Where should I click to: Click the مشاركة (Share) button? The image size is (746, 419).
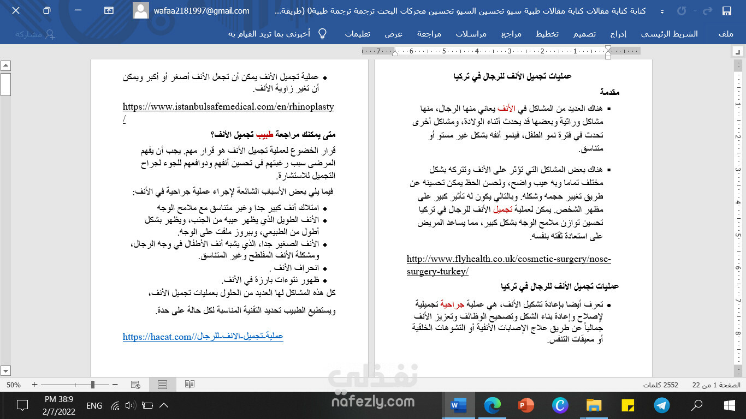[x=35, y=34]
